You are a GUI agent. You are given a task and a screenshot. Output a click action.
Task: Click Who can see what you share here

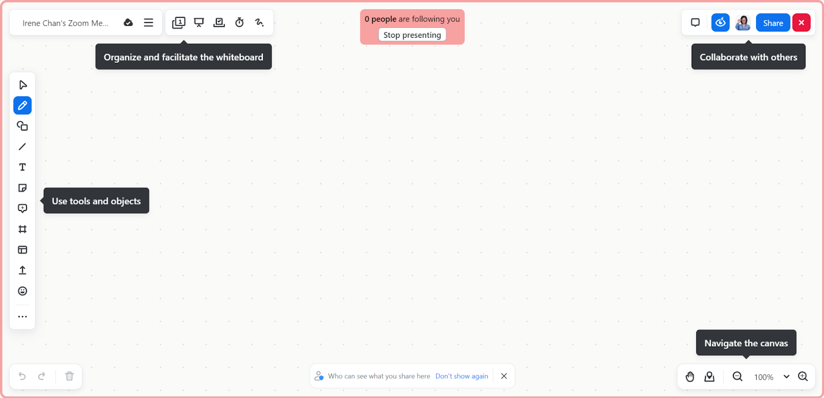pos(379,376)
